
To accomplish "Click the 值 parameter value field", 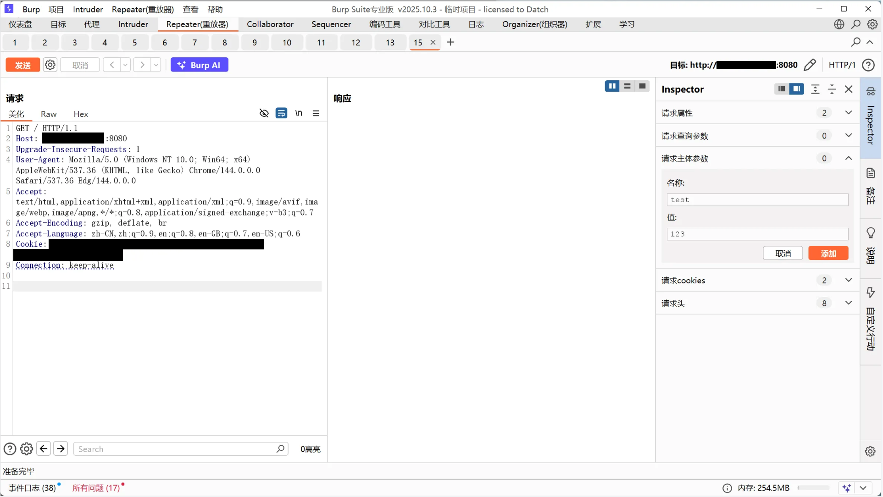I will click(757, 234).
